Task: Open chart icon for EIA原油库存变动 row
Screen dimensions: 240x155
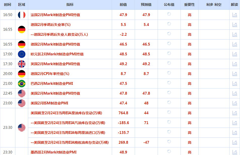Action: [x=235, y=113]
